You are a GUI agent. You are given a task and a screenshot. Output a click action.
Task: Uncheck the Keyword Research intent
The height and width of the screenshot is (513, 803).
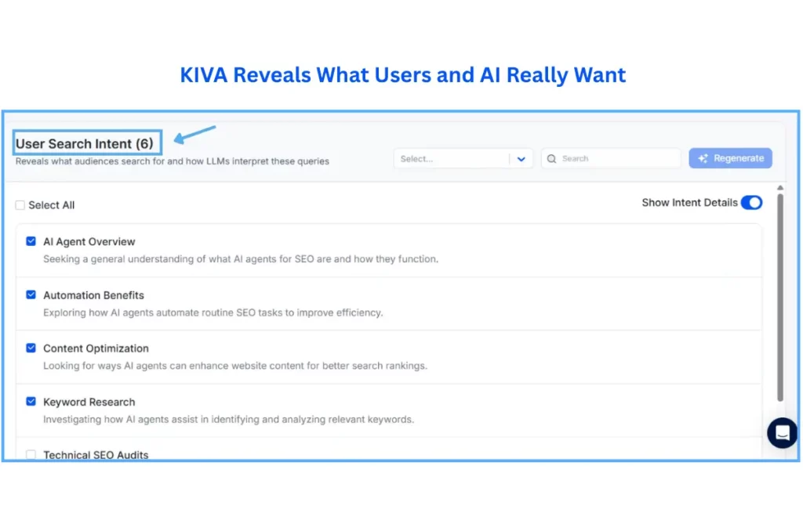coord(31,401)
